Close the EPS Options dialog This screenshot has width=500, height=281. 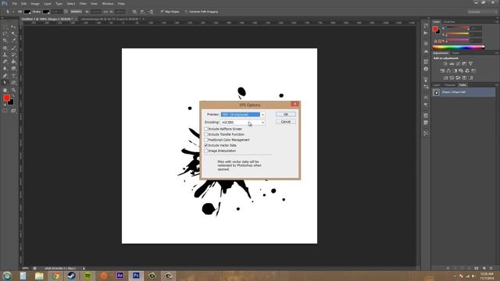[295, 104]
